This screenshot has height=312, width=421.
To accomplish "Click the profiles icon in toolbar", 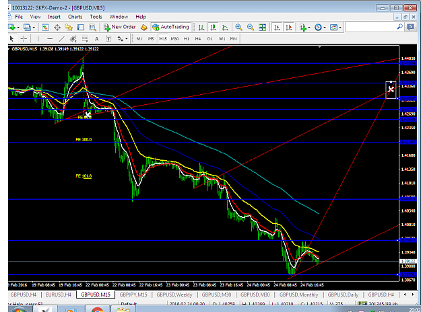I will [x=27, y=27].
